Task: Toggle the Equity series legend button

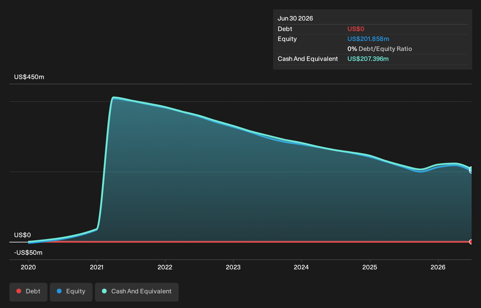Action: click(x=71, y=292)
